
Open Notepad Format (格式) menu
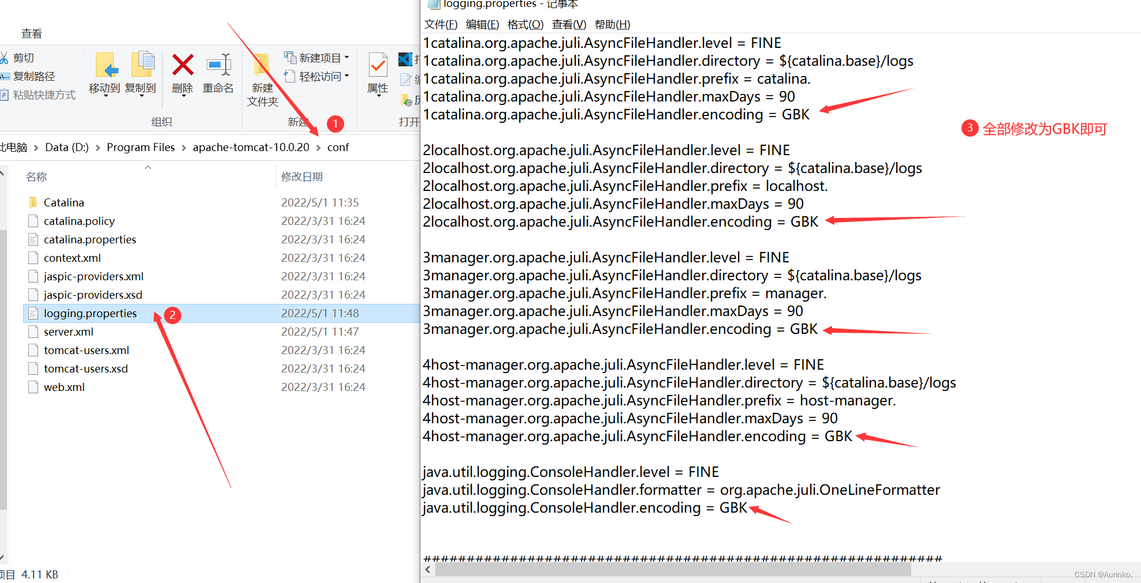[525, 24]
